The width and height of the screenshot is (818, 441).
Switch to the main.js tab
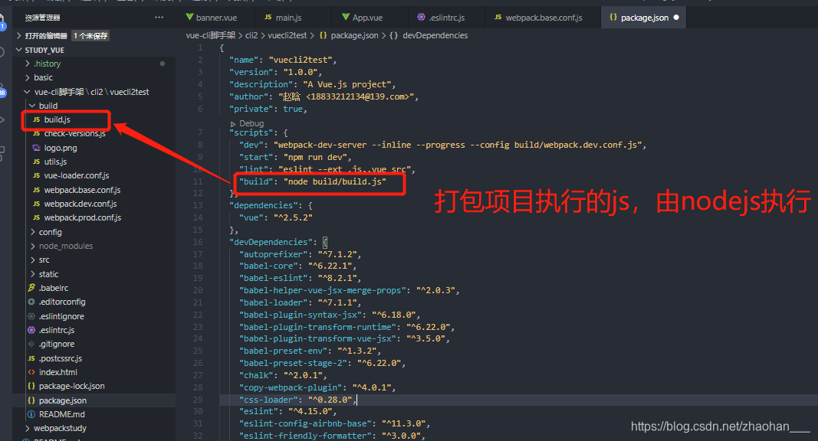tap(288, 17)
